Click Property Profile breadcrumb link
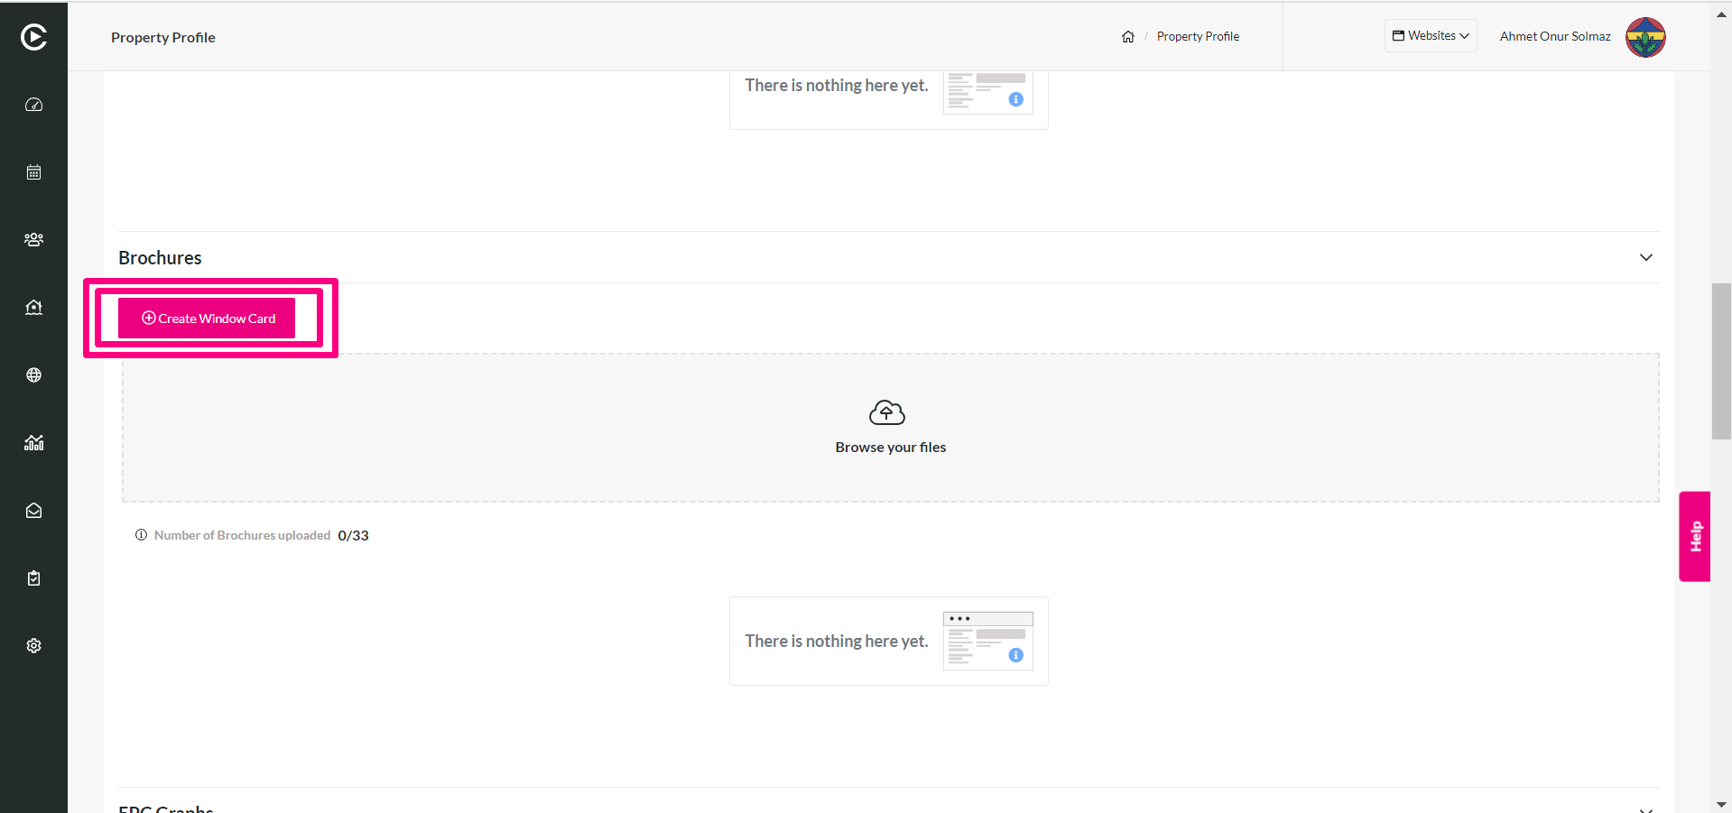This screenshot has height=813, width=1732. [1198, 37]
